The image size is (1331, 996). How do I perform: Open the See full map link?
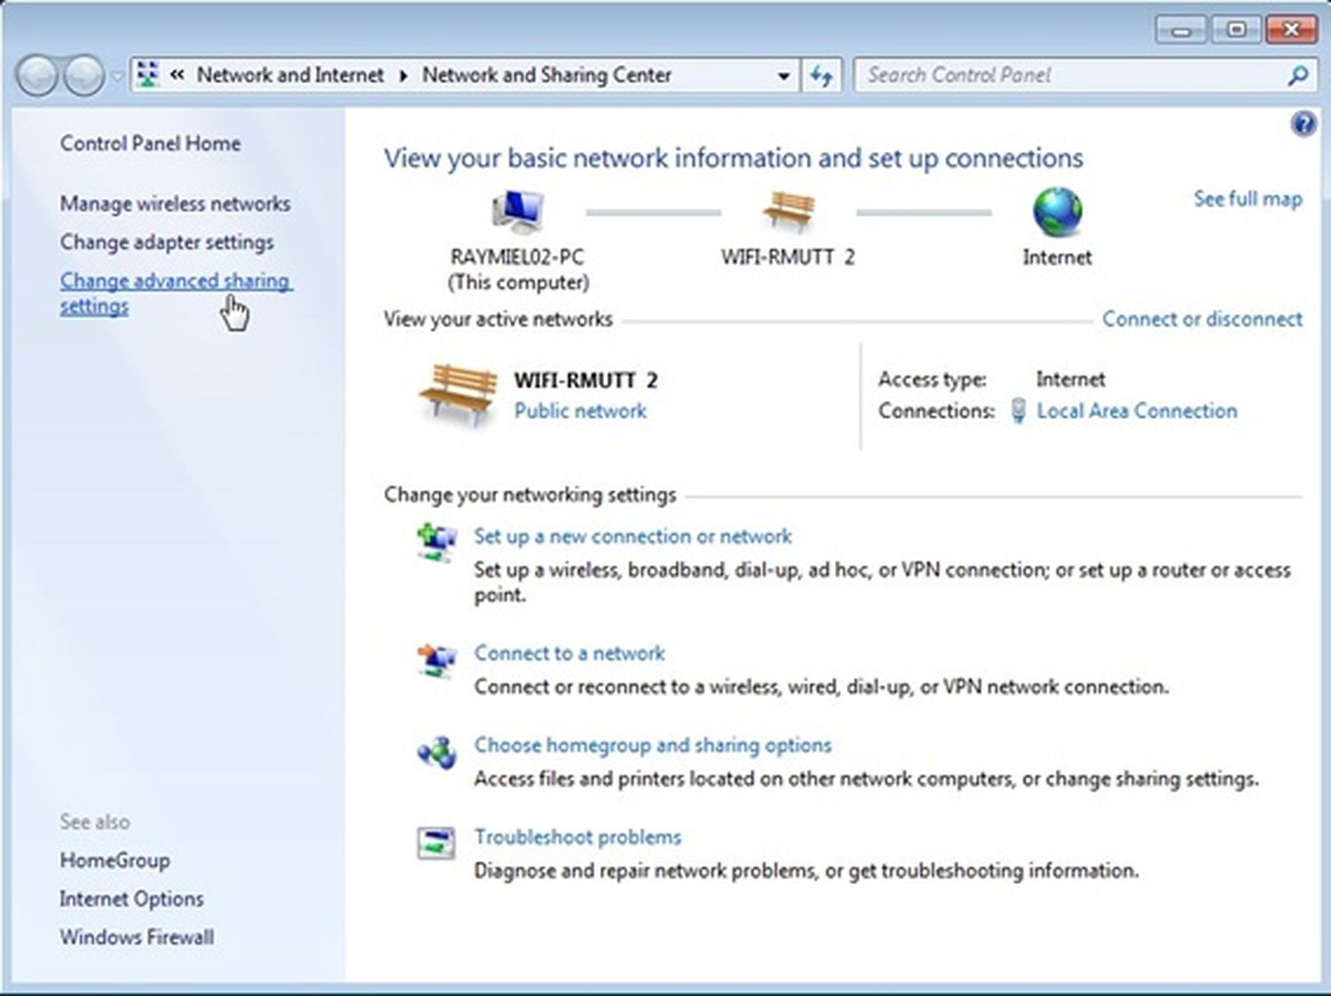click(1248, 199)
